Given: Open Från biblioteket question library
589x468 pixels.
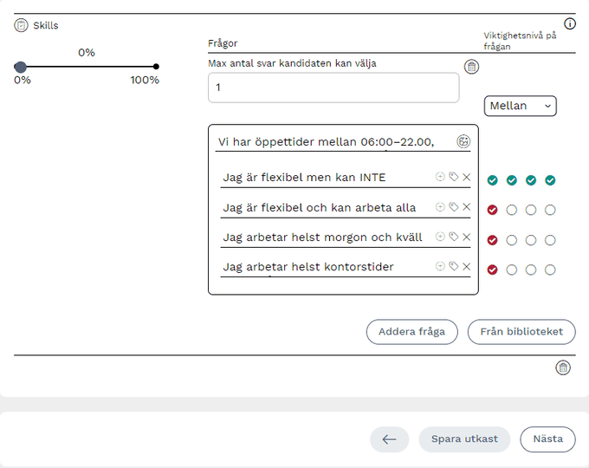Looking at the screenshot, I should coord(521,332).
